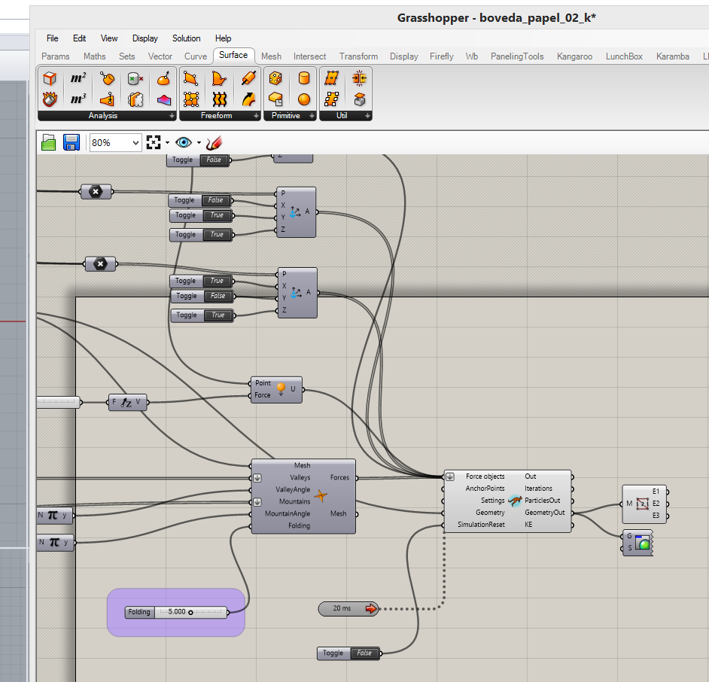The height and width of the screenshot is (682, 709).
Task: Select the flaming cylinder Analysis icon
Action: [x=50, y=99]
